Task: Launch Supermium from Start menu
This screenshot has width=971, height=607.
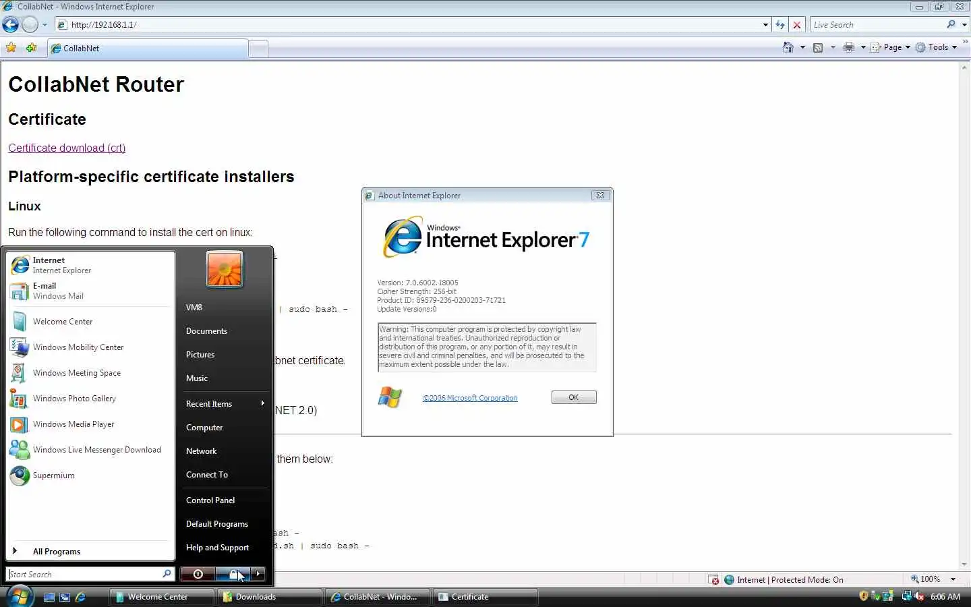Action: point(90,475)
